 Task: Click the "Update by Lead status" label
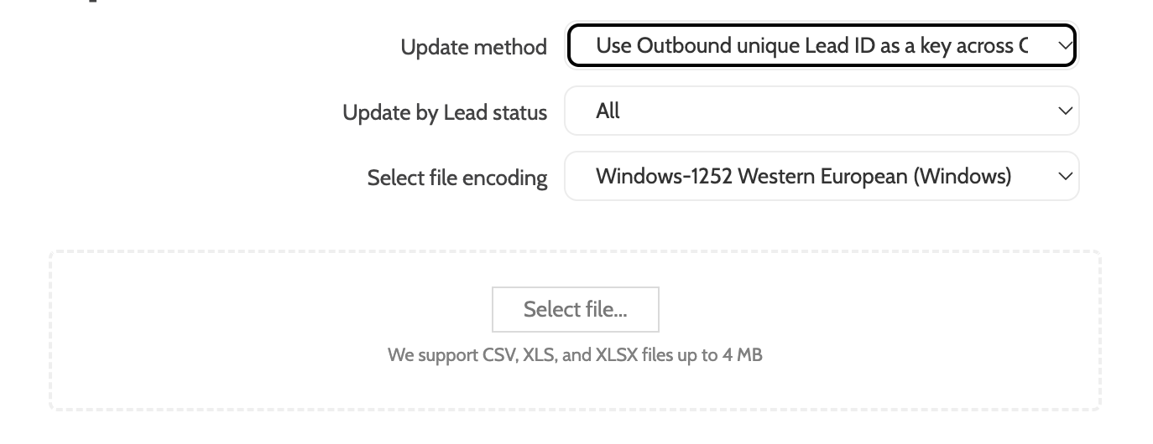point(445,112)
